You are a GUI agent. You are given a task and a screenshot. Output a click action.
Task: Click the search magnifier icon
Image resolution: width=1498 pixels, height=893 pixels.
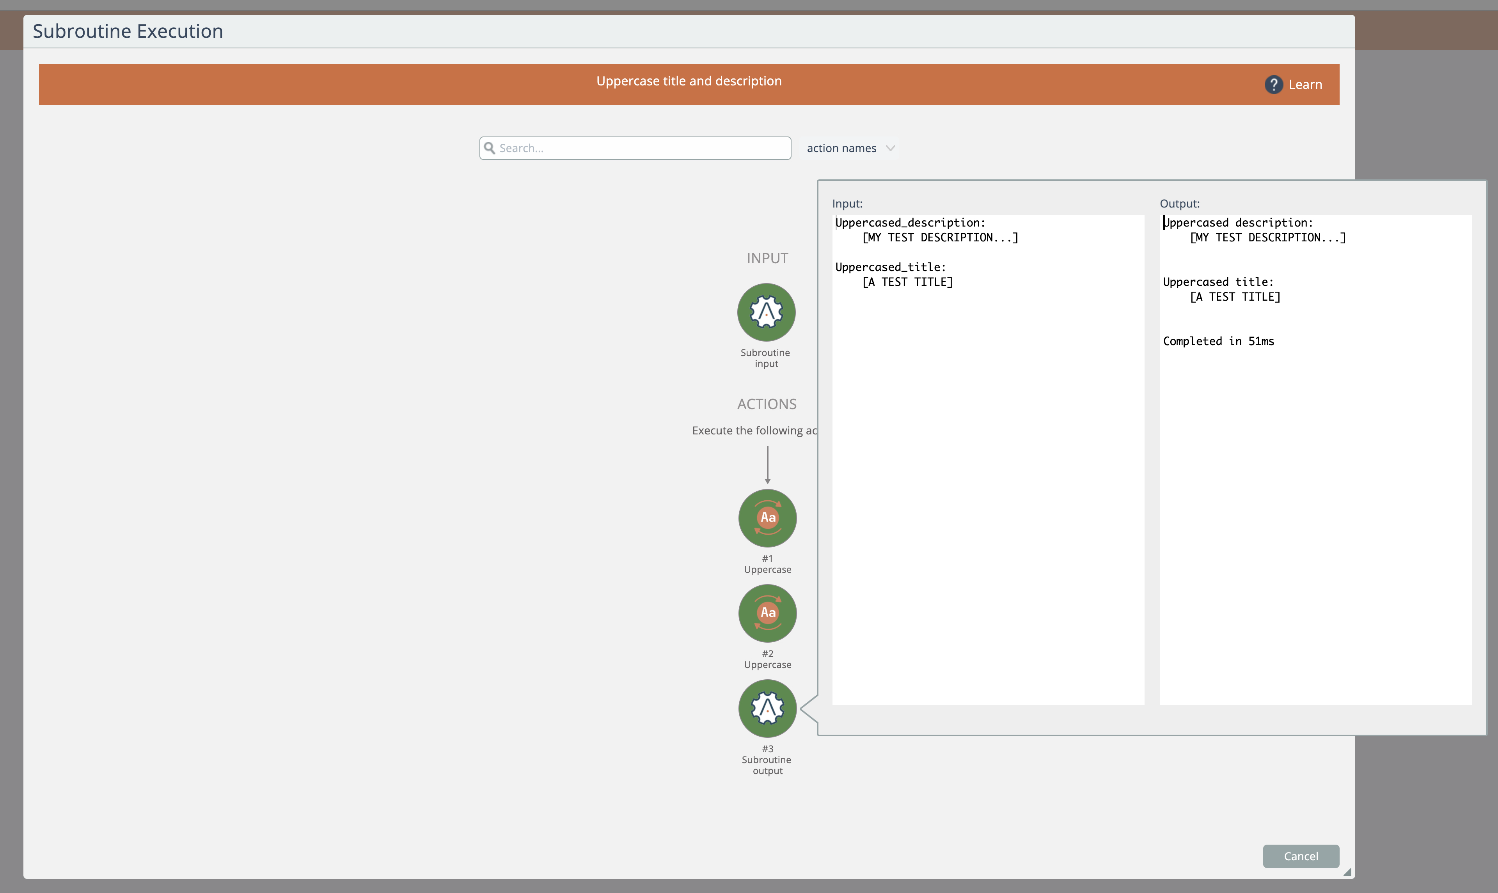coord(490,148)
